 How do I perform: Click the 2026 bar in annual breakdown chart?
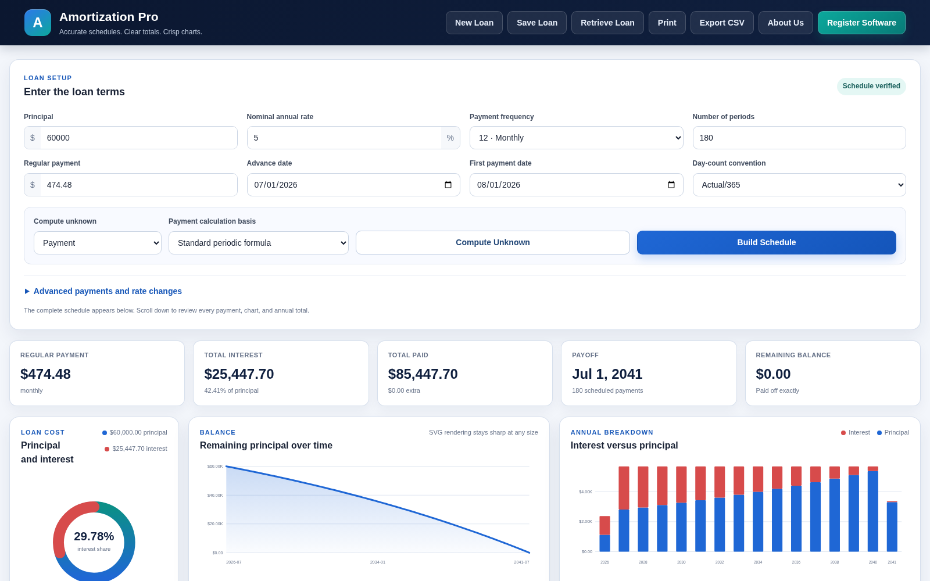click(x=604, y=534)
